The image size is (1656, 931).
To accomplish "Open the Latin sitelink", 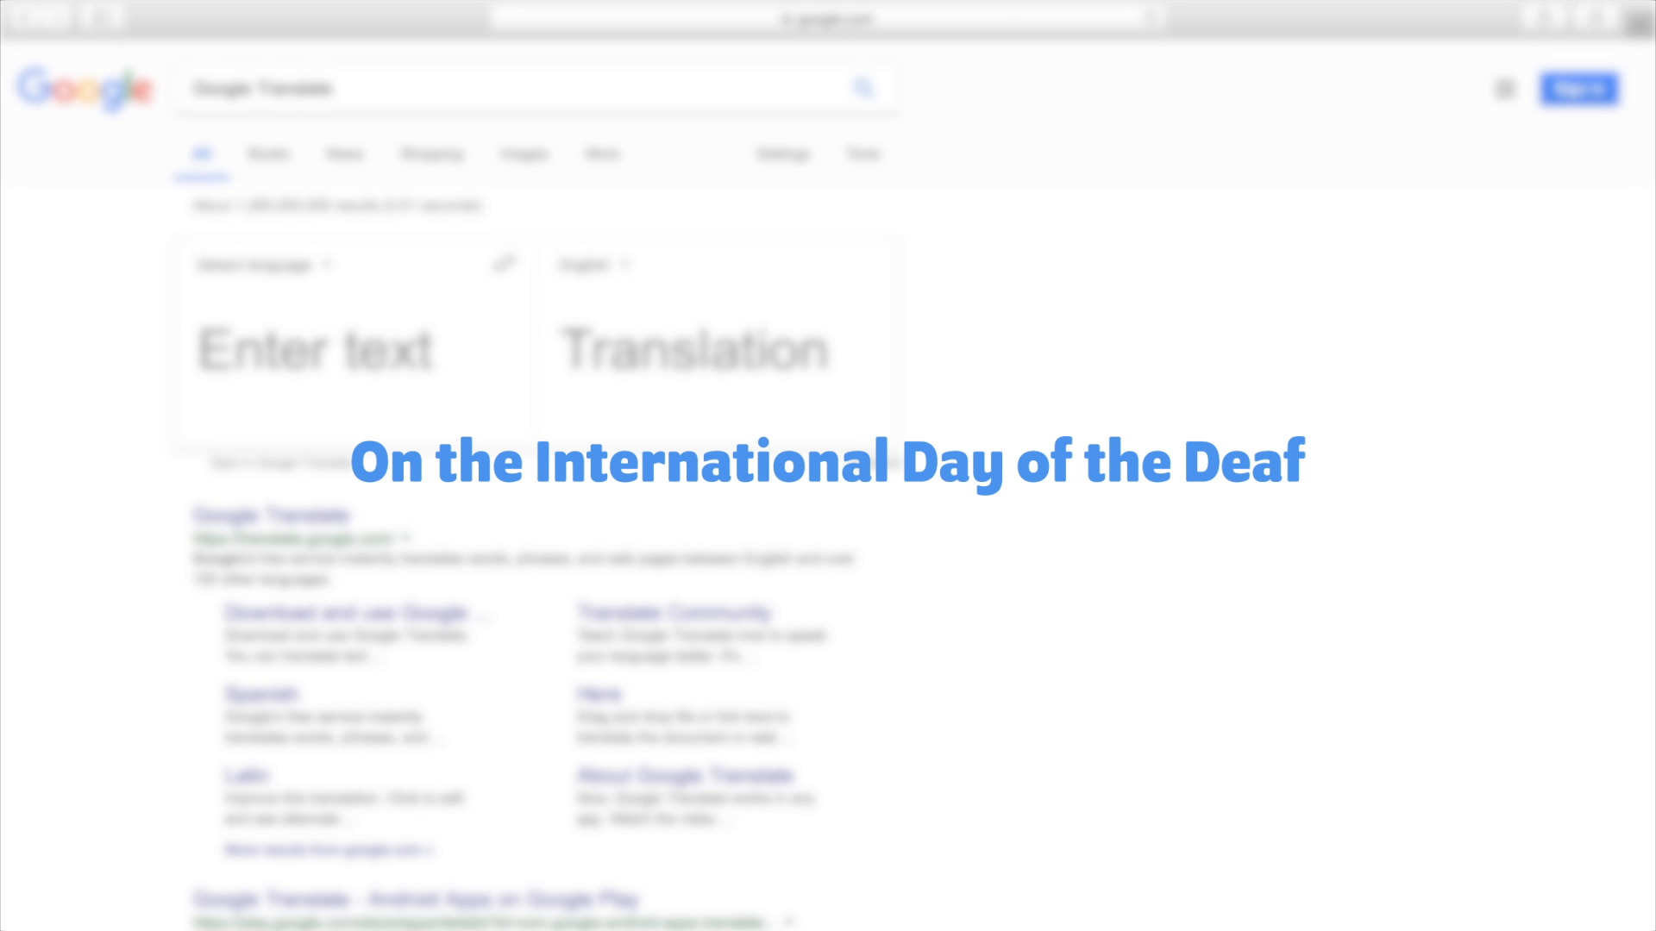I will pos(247,775).
